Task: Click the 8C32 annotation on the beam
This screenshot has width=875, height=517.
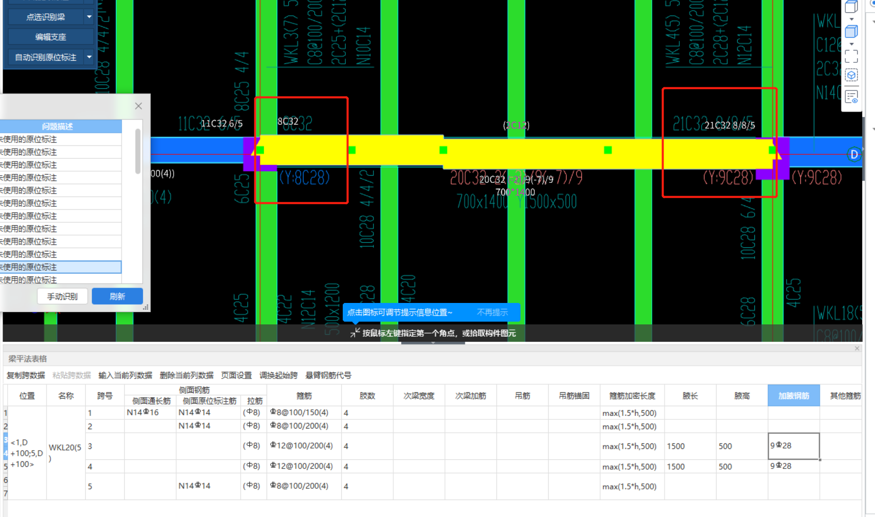Action: point(288,122)
